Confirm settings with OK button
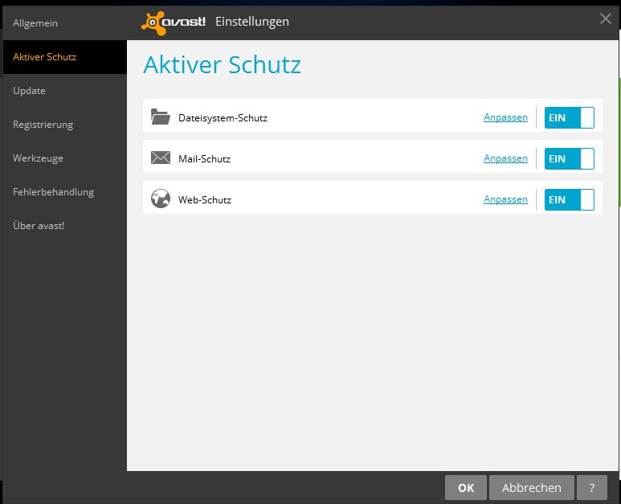The width and height of the screenshot is (621, 504). coord(466,487)
